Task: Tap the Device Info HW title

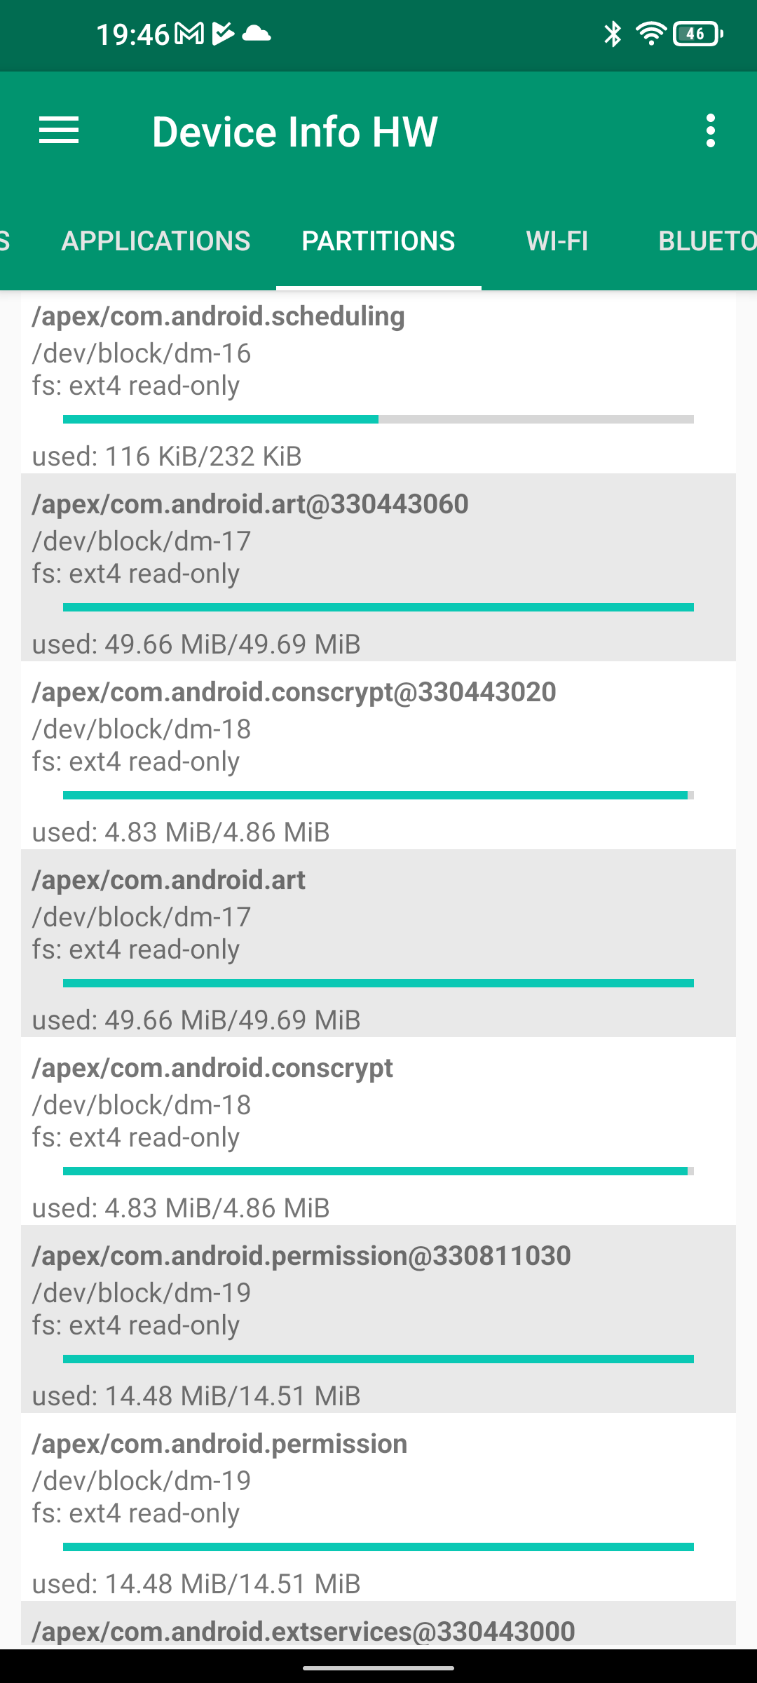Action: click(x=294, y=132)
